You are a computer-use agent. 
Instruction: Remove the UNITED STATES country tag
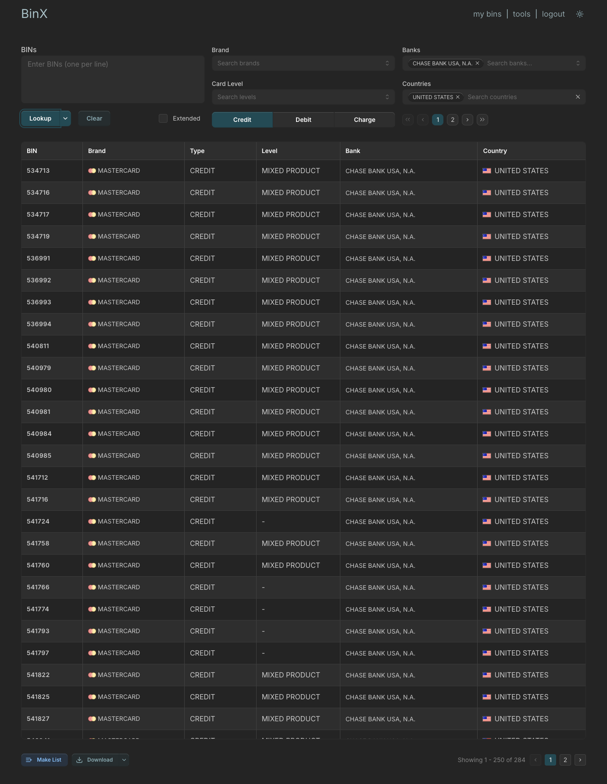pos(457,97)
